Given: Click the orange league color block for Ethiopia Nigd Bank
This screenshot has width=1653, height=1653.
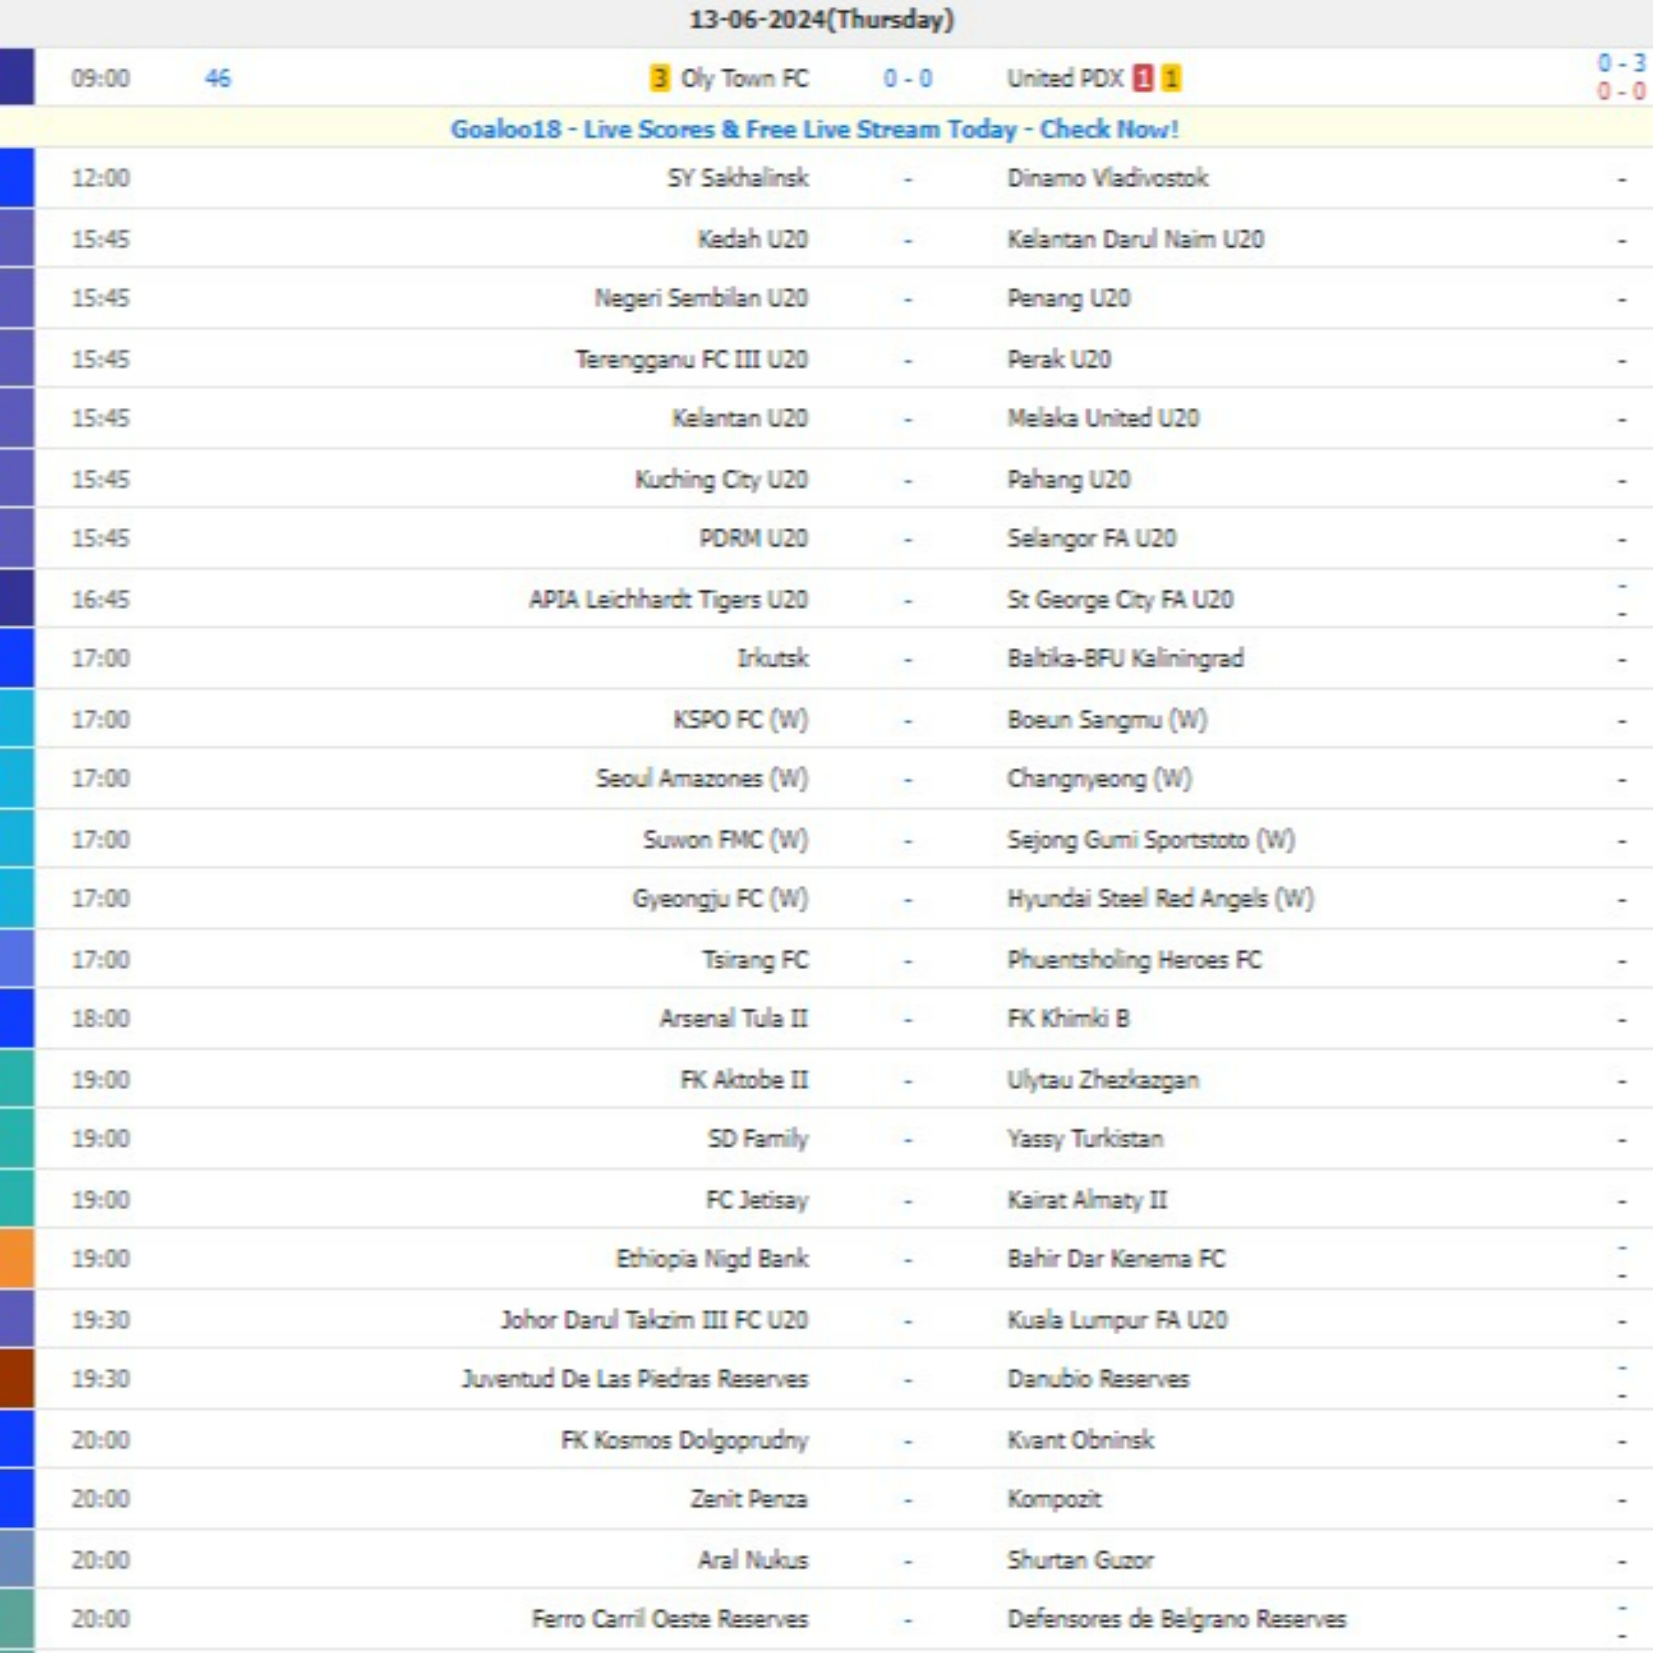Looking at the screenshot, I should (17, 1258).
